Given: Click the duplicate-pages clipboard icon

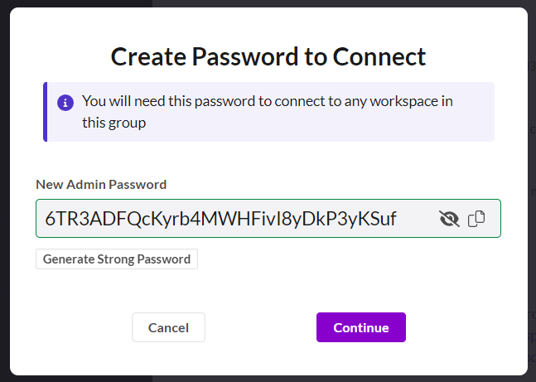Looking at the screenshot, I should click(476, 219).
